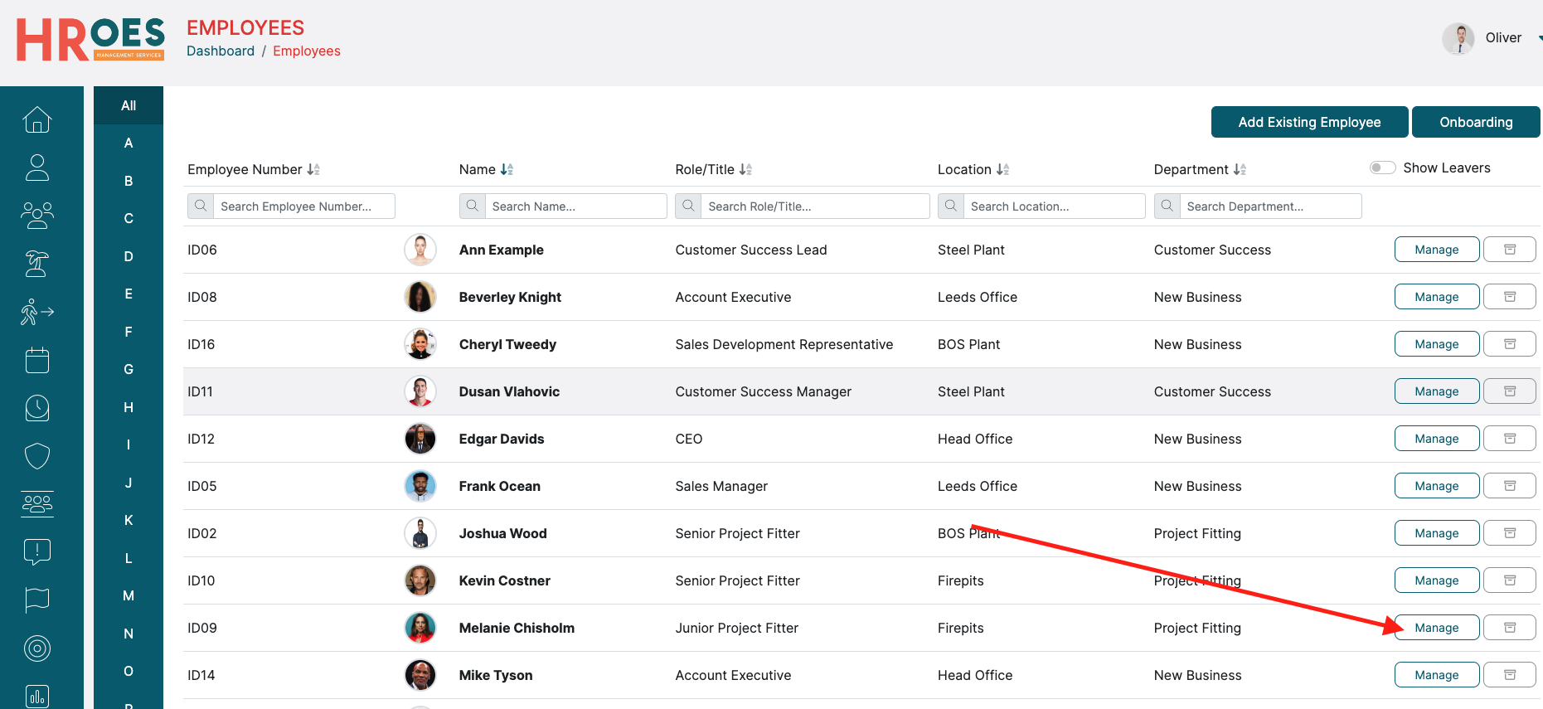This screenshot has height=709, width=1543.
Task: Click the Onboarding button
Action: [x=1476, y=122]
